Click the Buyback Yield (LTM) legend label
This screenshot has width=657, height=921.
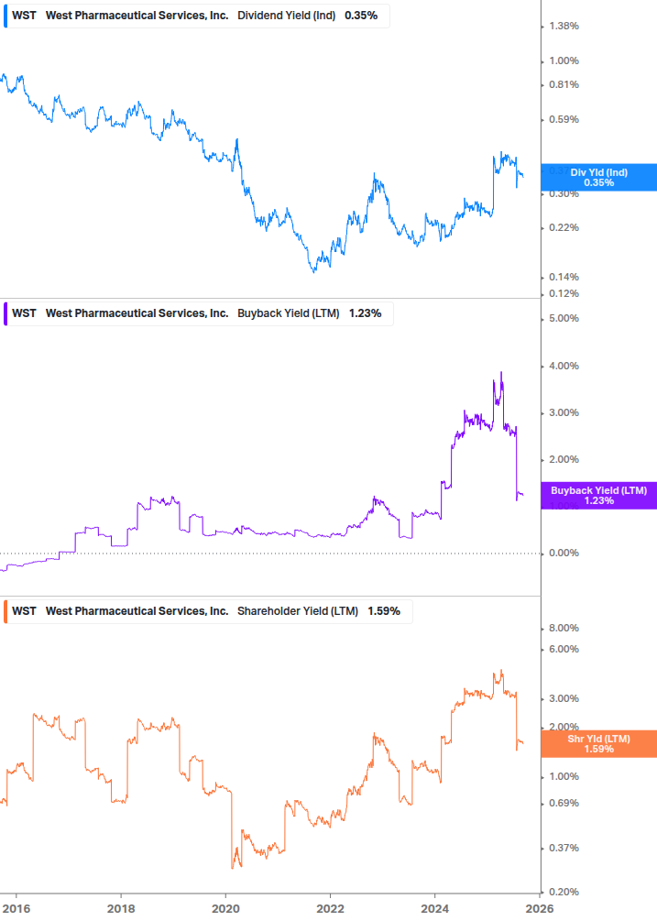[289, 313]
